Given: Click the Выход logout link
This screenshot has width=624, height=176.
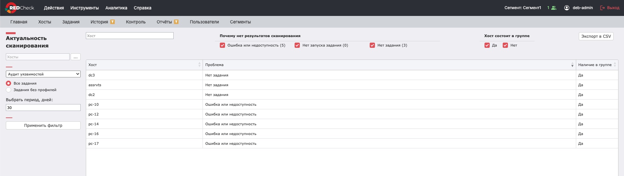Looking at the screenshot, I should (613, 8).
